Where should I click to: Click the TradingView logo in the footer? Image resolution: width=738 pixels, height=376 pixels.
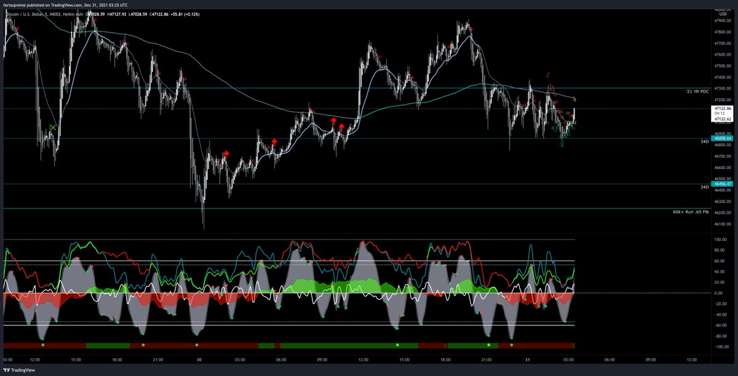point(19,370)
